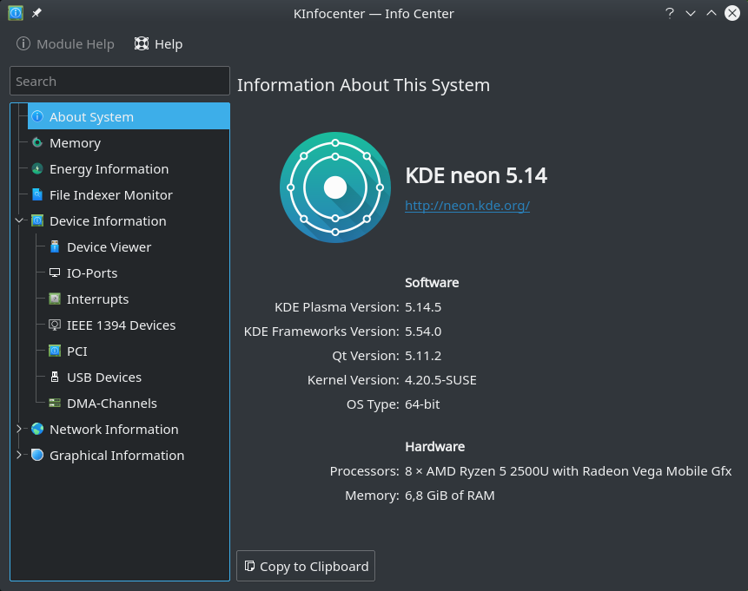Click the Graphical Information icon
The height and width of the screenshot is (591, 748).
(37, 455)
